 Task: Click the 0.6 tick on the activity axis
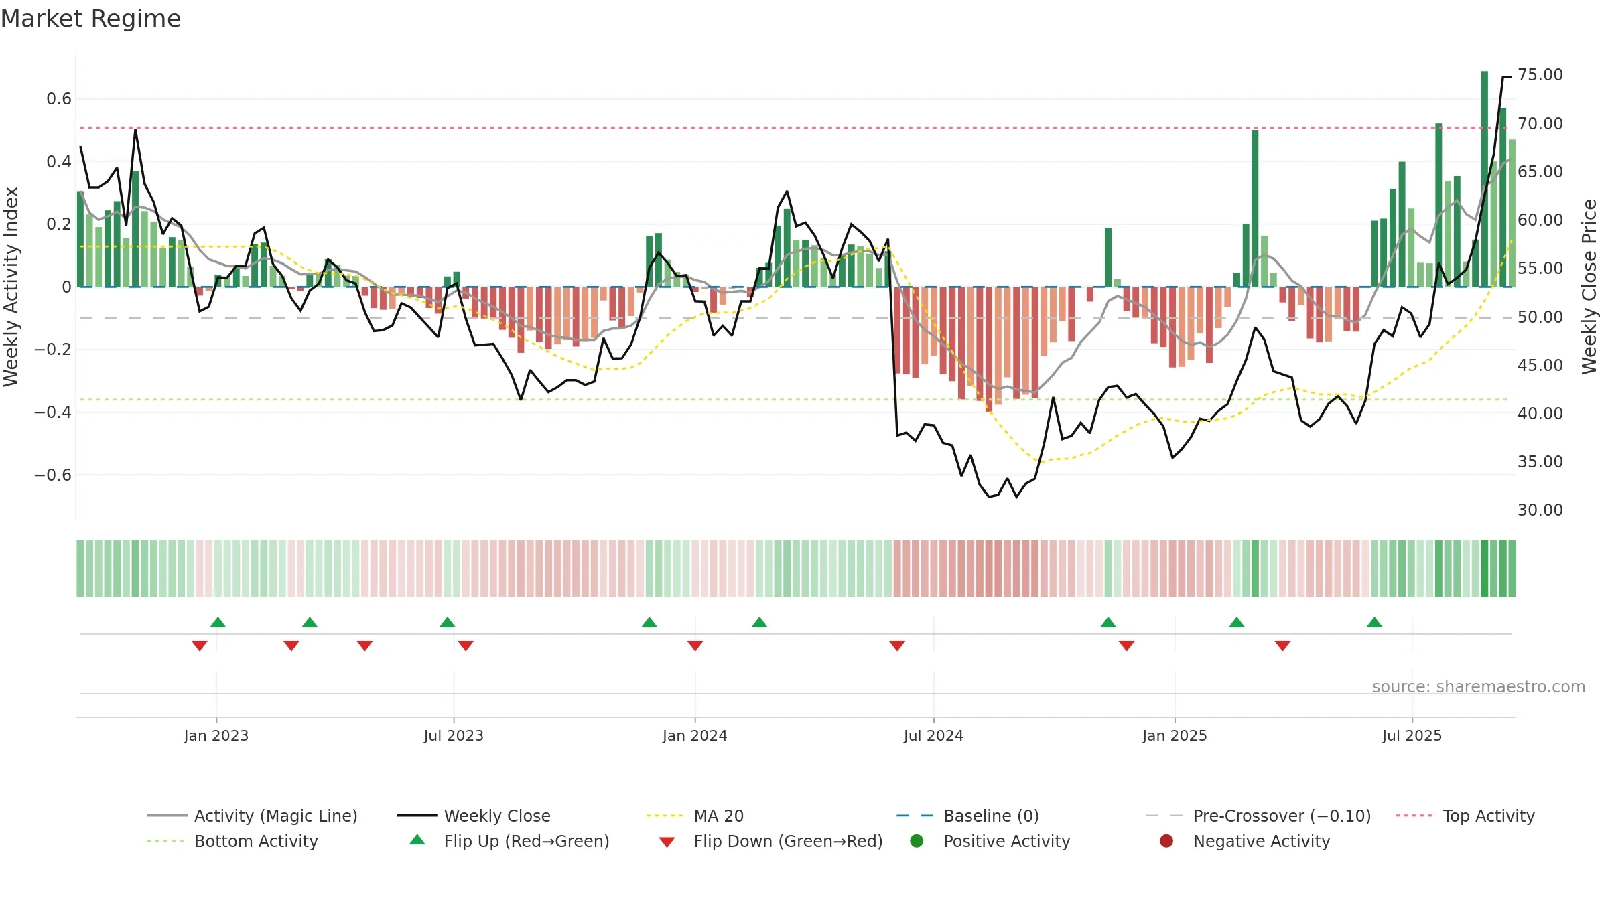click(x=59, y=99)
